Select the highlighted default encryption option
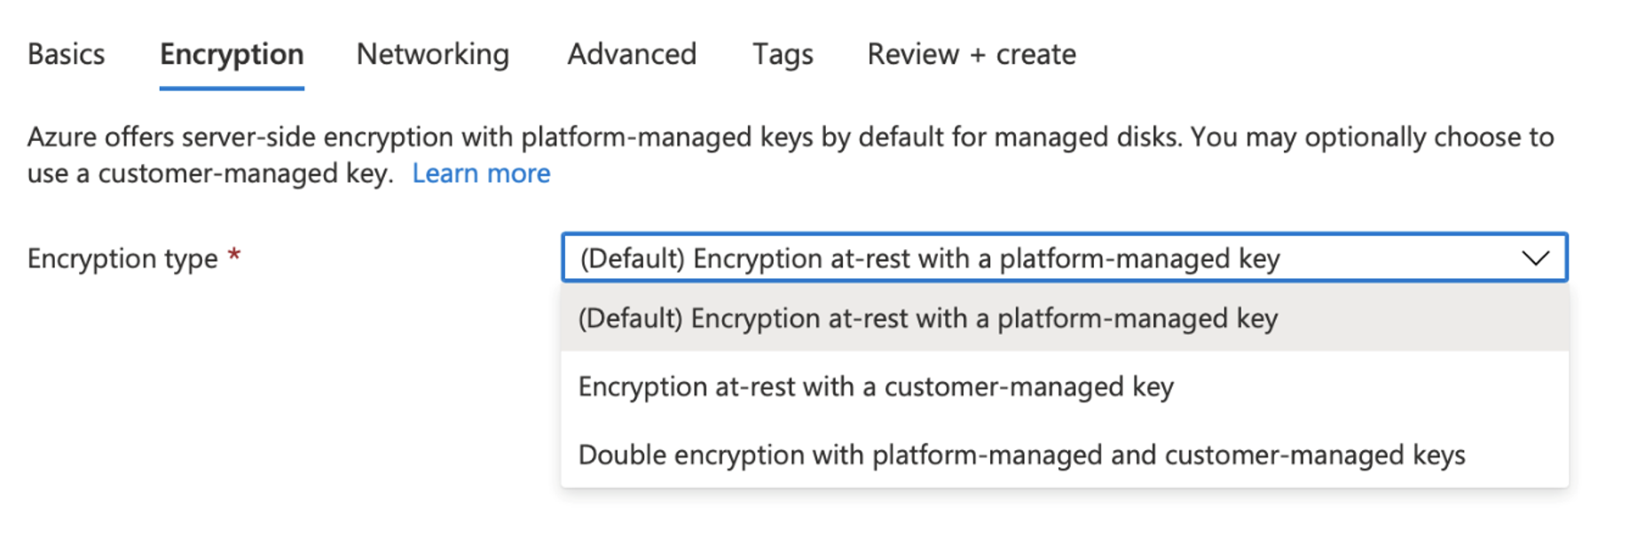1629x537 pixels. tap(928, 318)
